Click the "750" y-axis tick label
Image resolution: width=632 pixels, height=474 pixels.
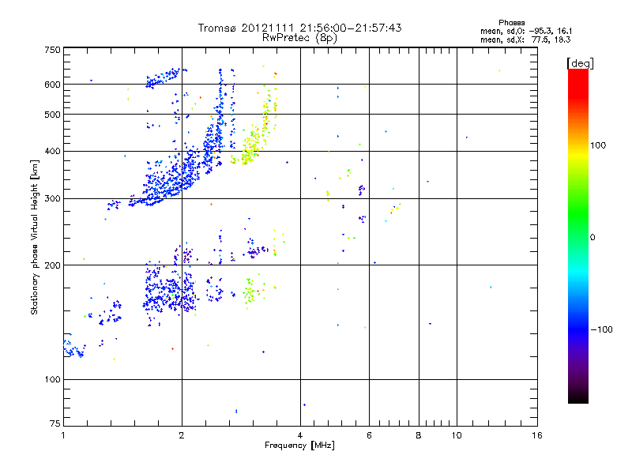tap(52, 50)
